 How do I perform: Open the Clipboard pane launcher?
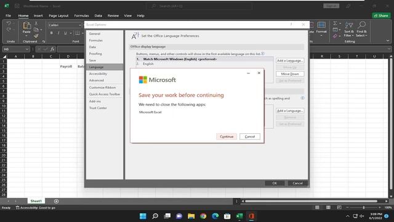tap(44, 41)
